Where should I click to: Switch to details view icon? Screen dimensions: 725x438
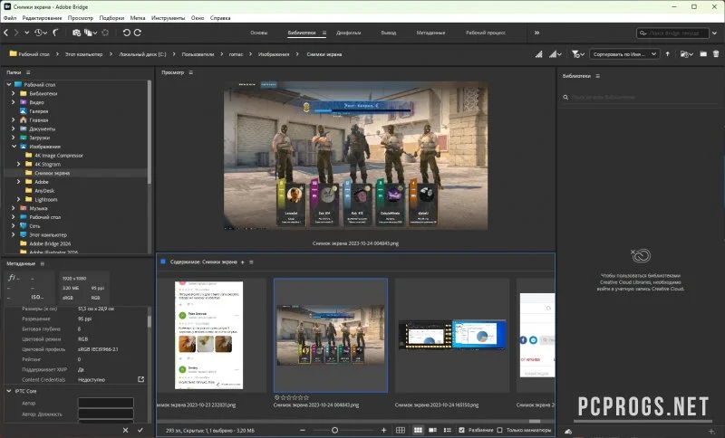pos(433,430)
